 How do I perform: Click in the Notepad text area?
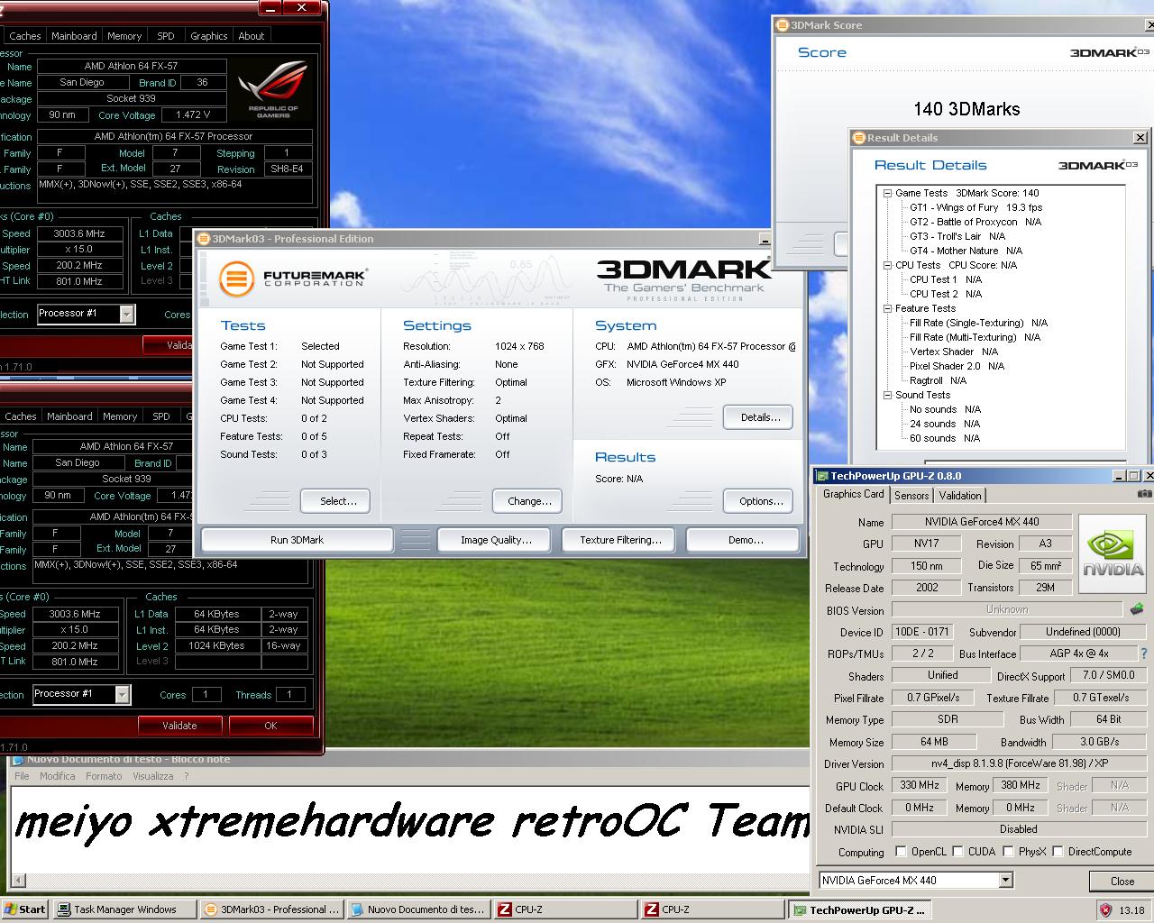click(x=410, y=829)
